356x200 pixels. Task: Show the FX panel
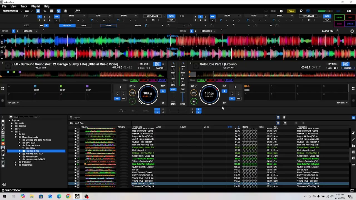point(38,11)
